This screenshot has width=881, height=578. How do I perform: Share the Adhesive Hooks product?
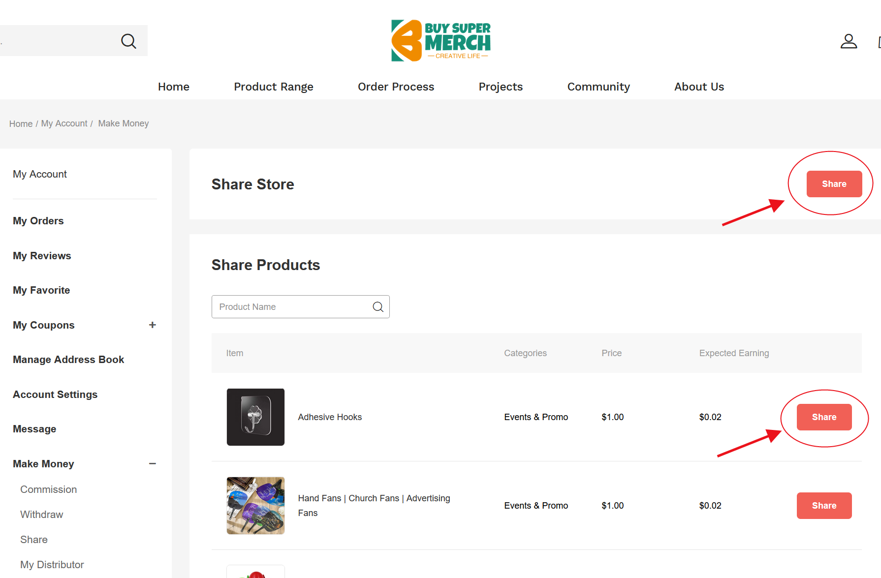pos(824,417)
